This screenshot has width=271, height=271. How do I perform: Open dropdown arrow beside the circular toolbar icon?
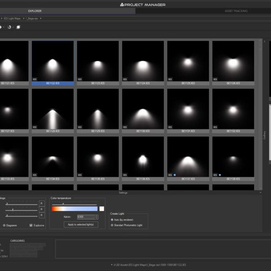pyautogui.click(x=13, y=27)
